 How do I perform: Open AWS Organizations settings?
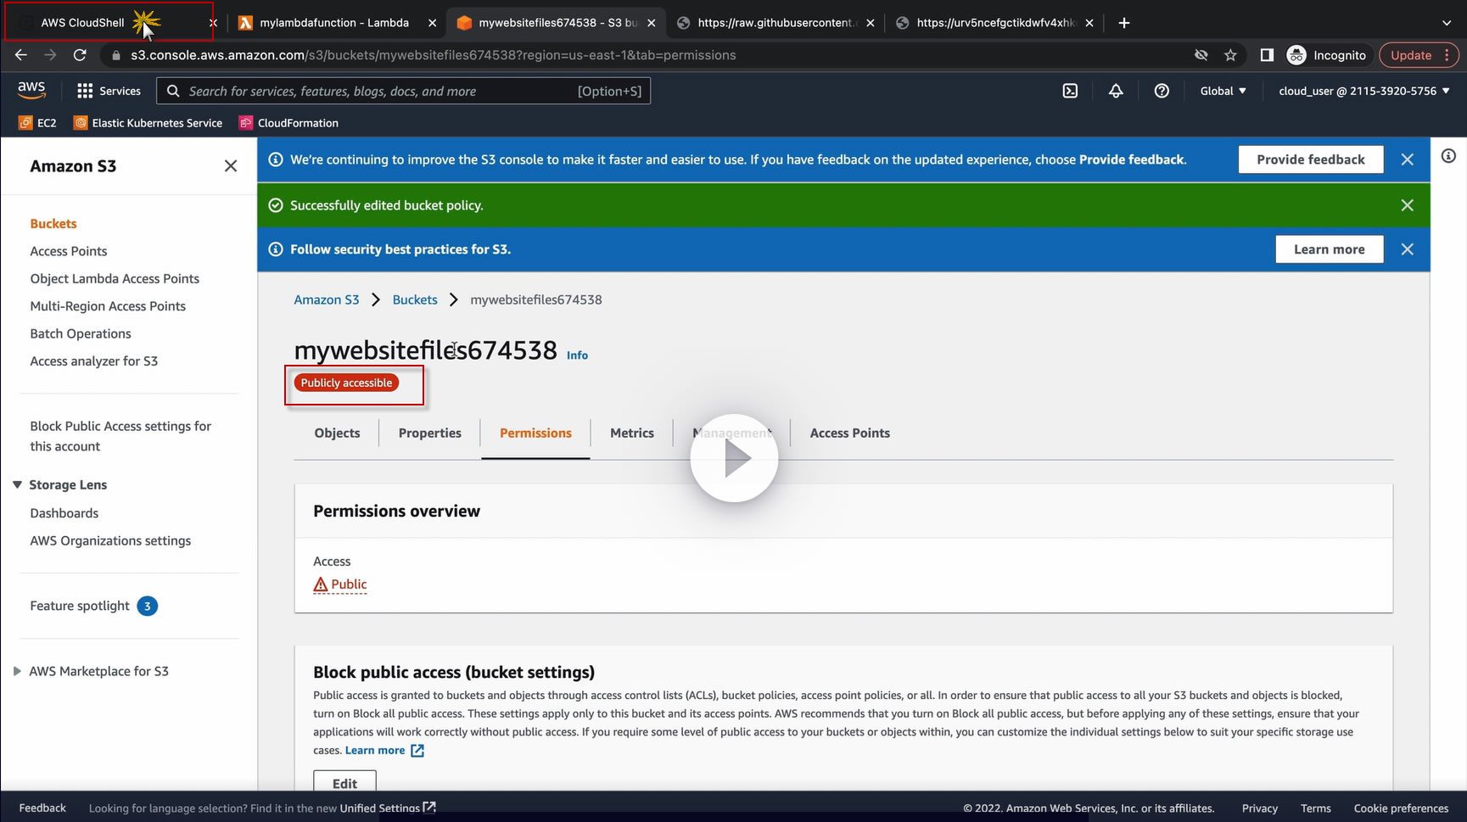[110, 540]
